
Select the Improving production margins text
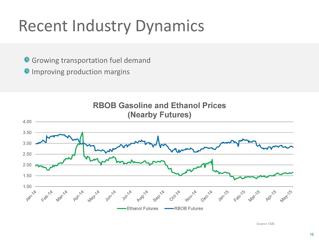click(x=81, y=72)
